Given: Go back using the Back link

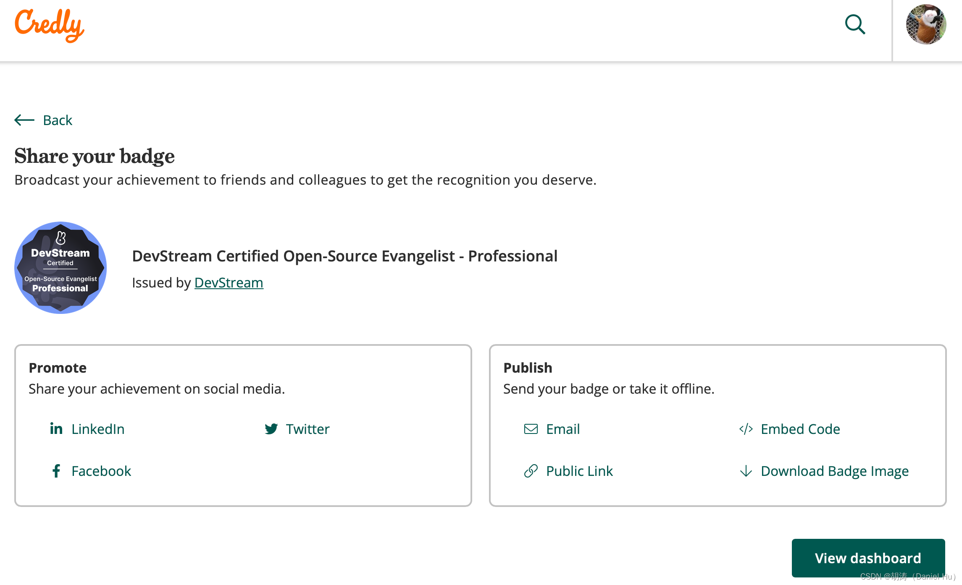Looking at the screenshot, I should click(x=58, y=120).
